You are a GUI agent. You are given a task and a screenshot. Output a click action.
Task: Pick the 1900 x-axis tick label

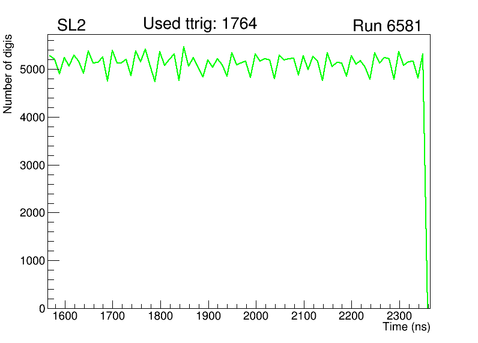(x=208, y=317)
